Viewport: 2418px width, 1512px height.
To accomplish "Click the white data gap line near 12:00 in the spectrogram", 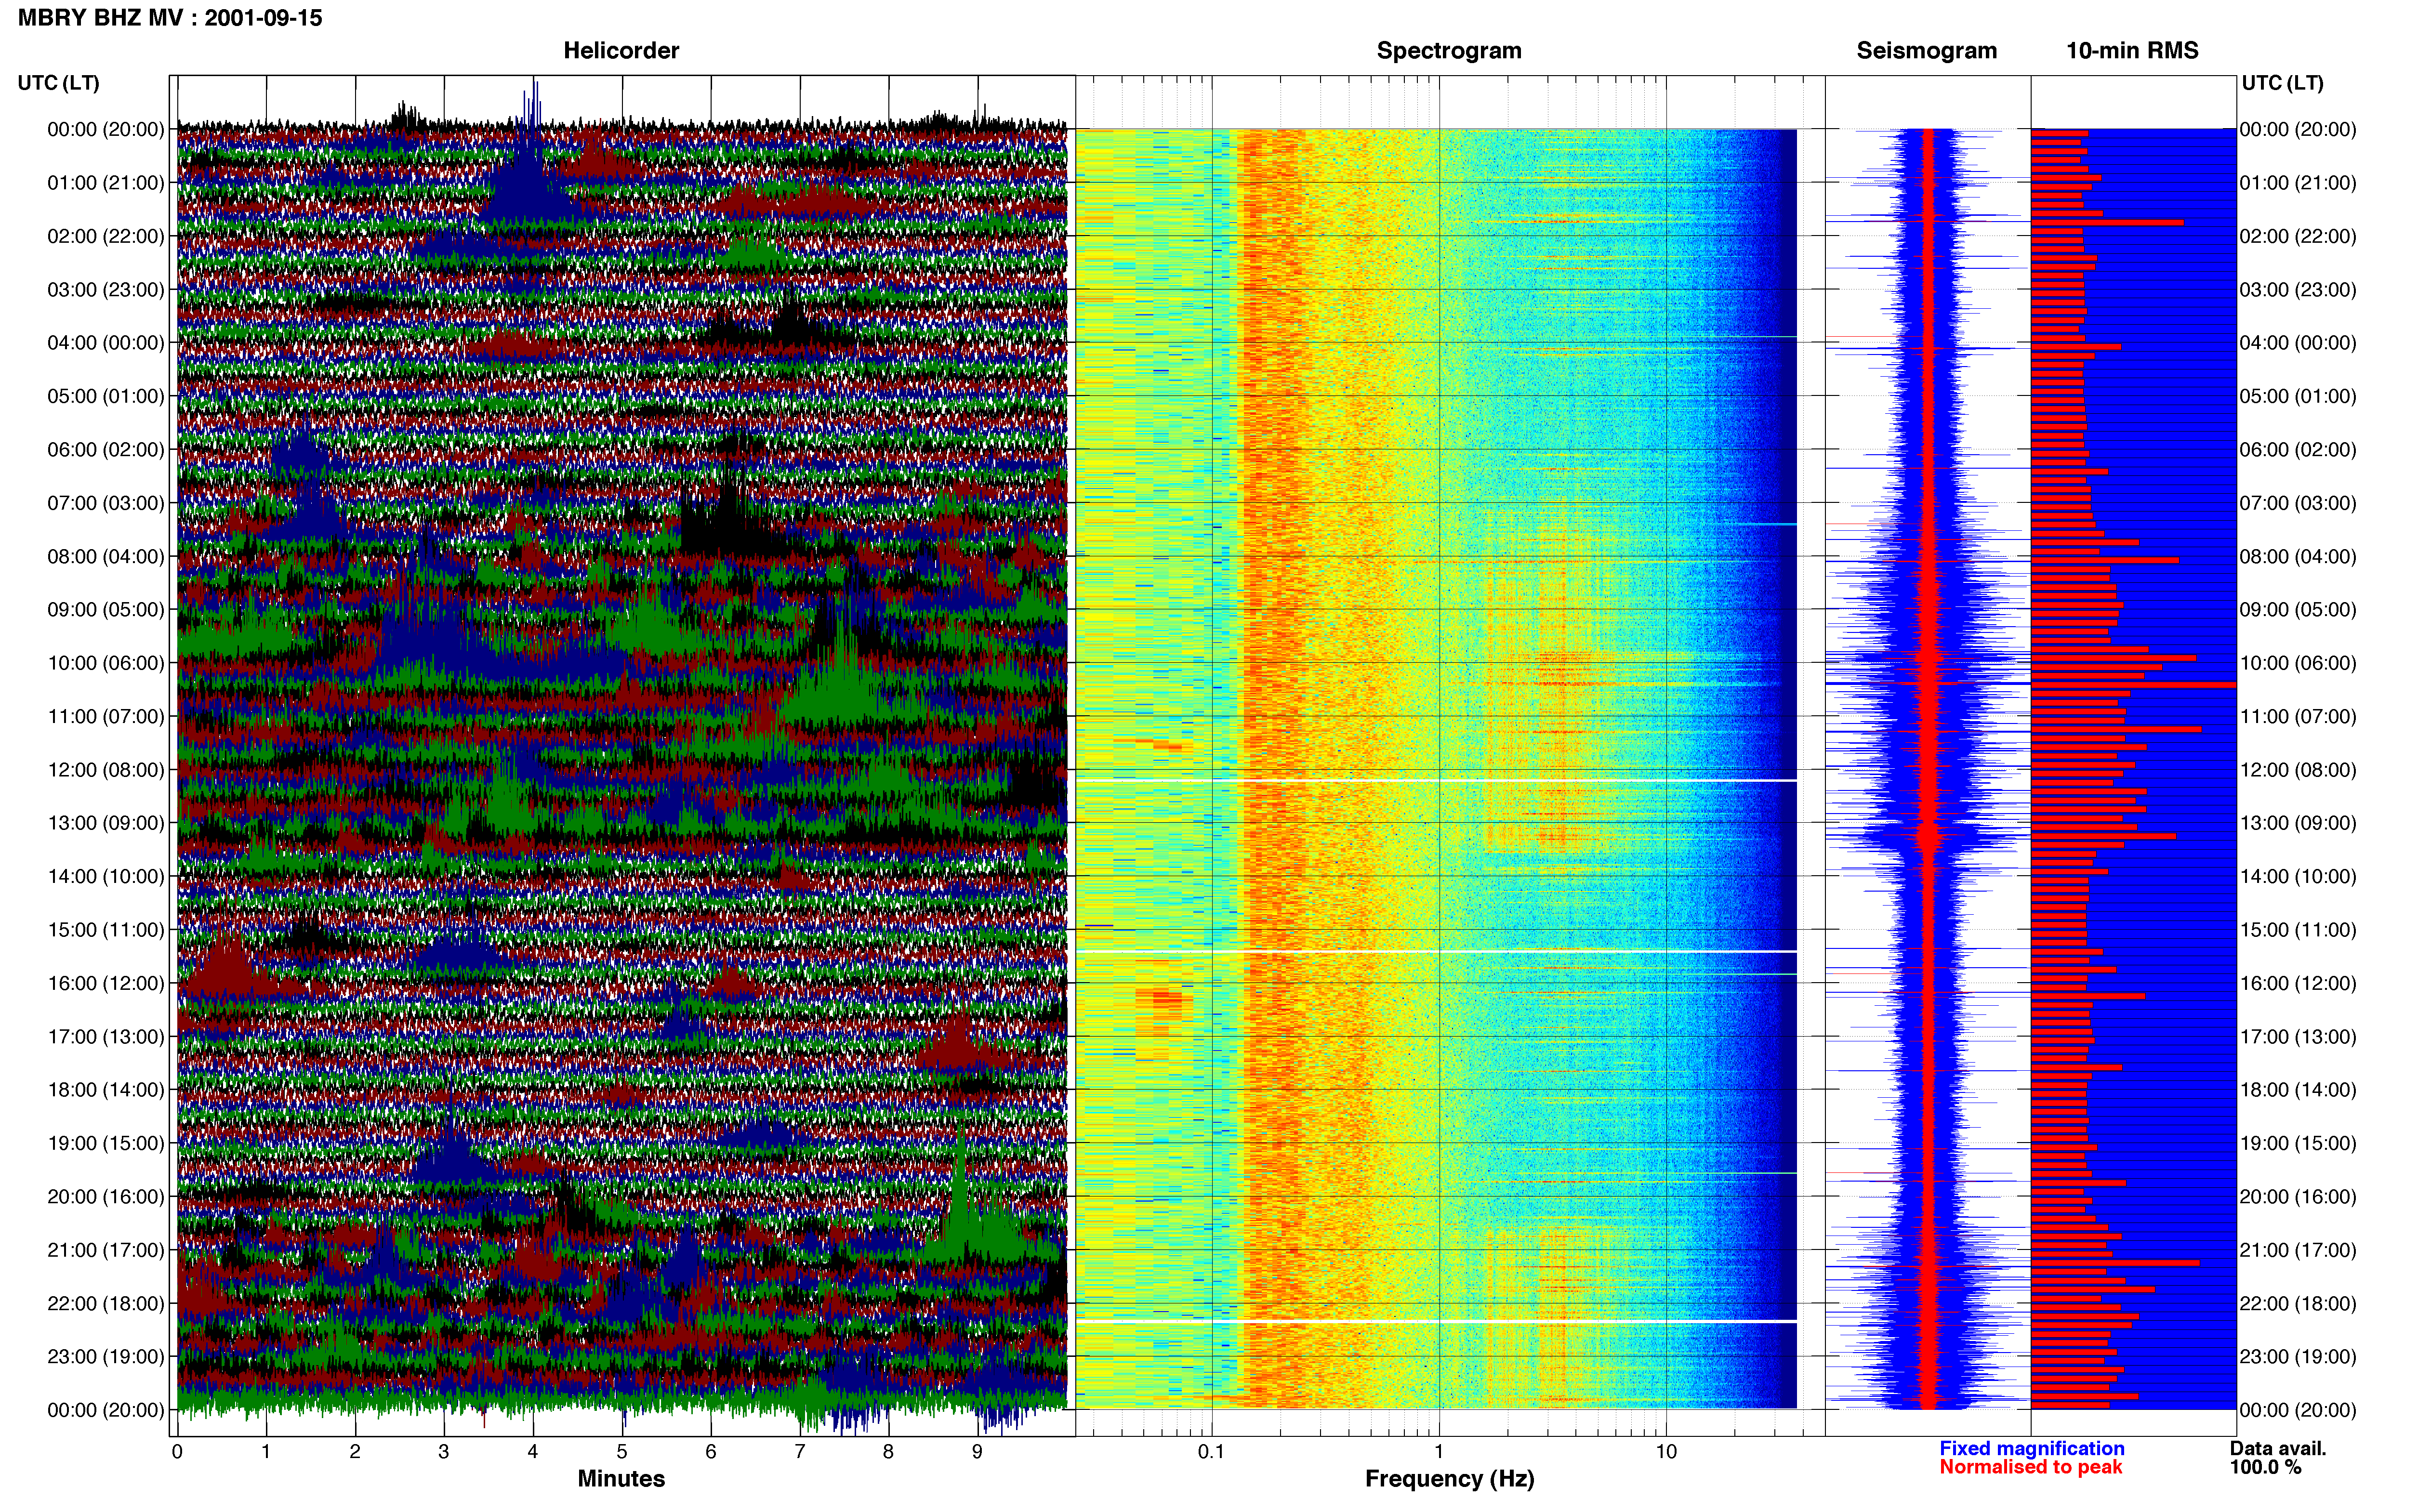I will click(1436, 780).
